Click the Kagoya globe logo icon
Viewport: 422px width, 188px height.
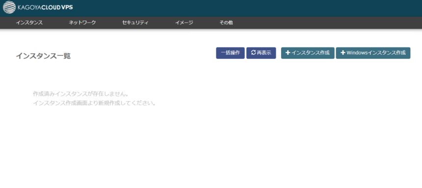(x=9, y=7)
